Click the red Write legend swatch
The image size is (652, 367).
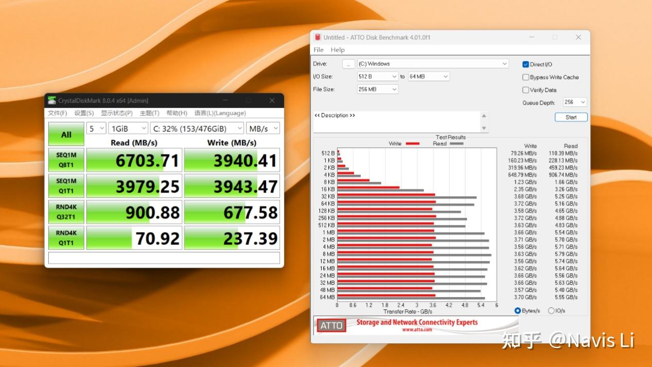413,144
